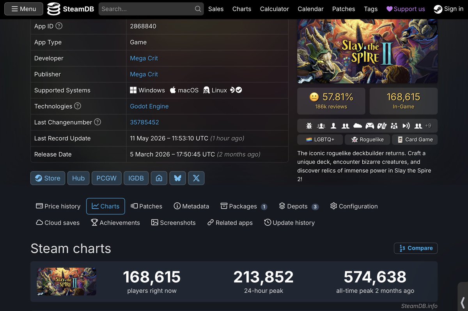This screenshot has height=311, width=468.
Task: Click the family sharing icon
Action: [394, 126]
